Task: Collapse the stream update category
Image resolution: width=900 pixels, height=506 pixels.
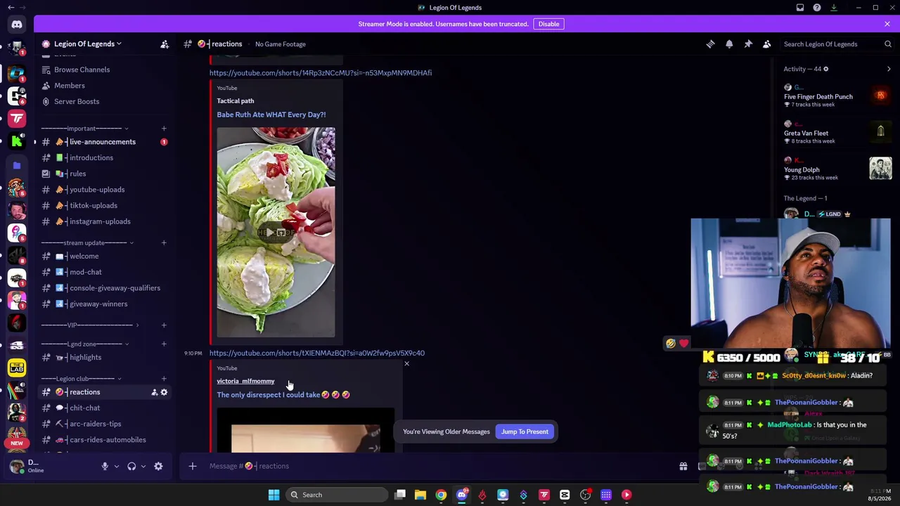Action: point(87,243)
